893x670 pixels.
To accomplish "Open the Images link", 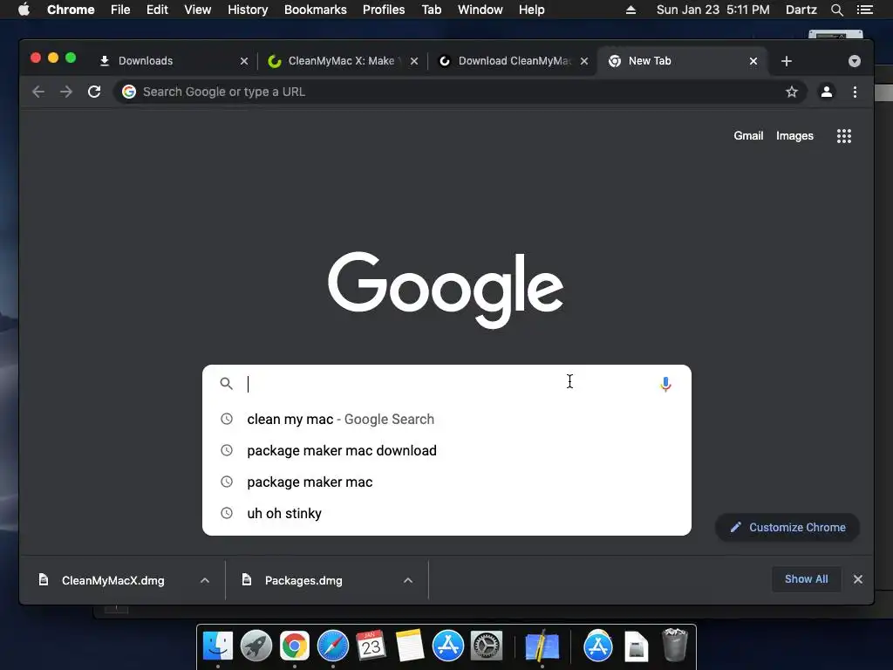I will click(794, 135).
